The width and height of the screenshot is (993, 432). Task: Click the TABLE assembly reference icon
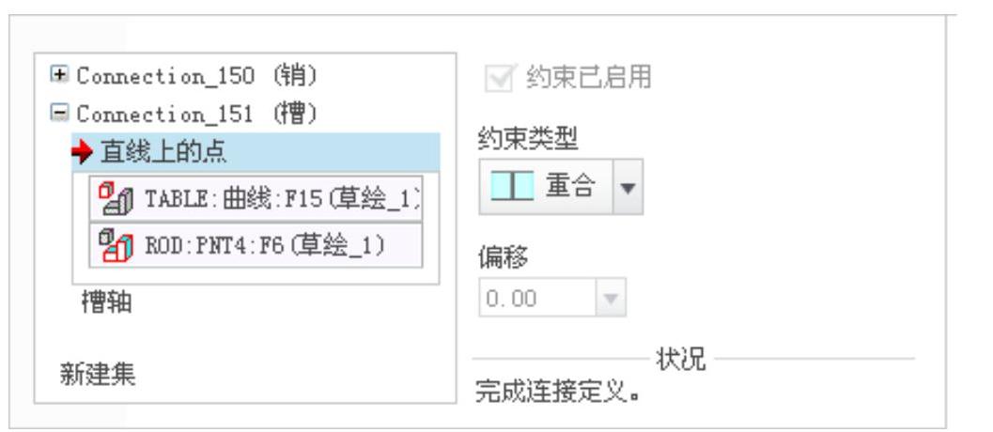(x=116, y=198)
